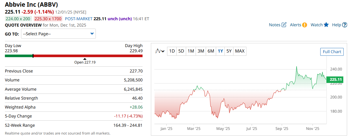
Task: Select the 1D chart range
Action: point(172,51)
